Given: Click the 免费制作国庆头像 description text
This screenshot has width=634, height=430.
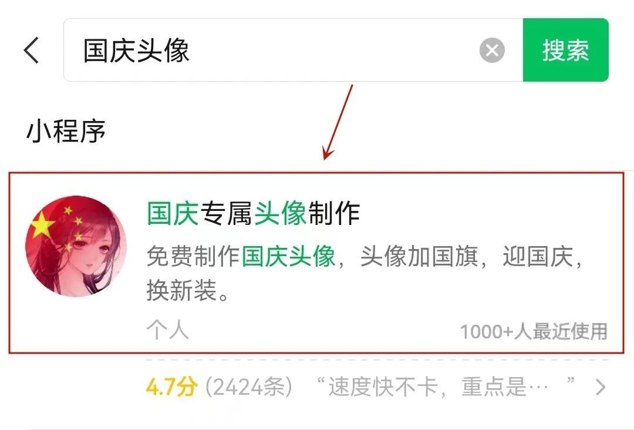Looking at the screenshot, I should coord(241,256).
